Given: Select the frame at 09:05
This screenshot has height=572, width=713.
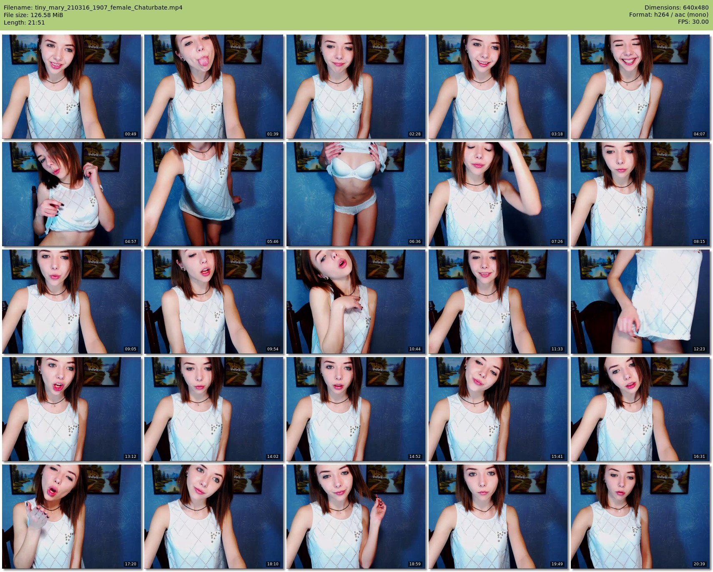Looking at the screenshot, I should click(72, 301).
